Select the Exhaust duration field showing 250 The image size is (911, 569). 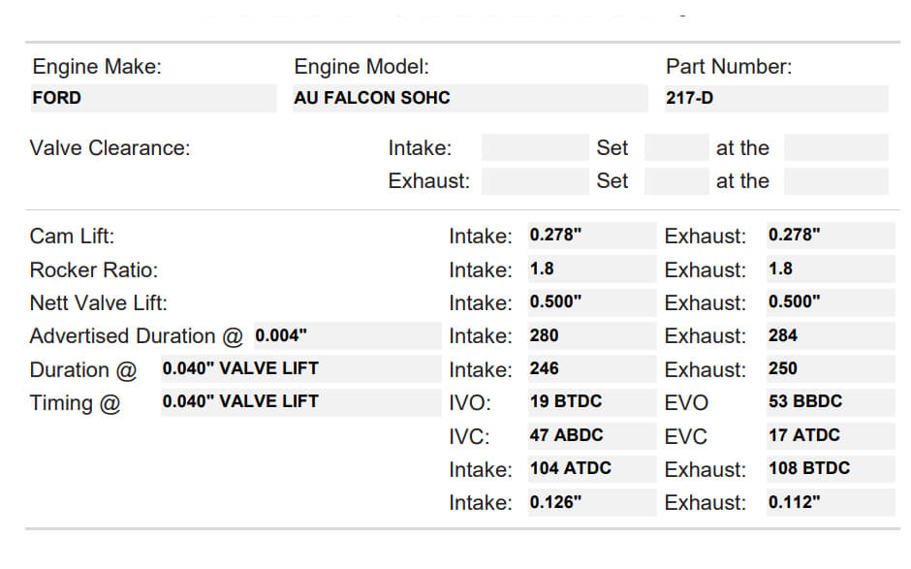[830, 369]
